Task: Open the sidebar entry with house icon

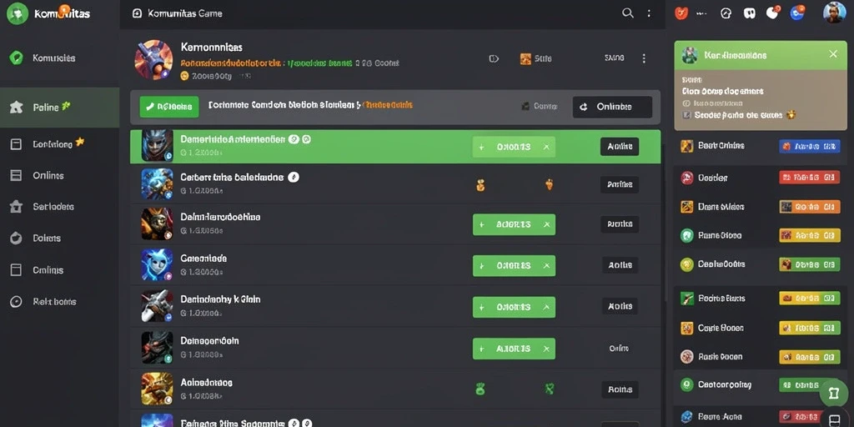Action: 60,207
